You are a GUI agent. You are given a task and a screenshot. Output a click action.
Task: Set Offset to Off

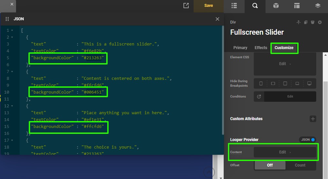point(270,165)
